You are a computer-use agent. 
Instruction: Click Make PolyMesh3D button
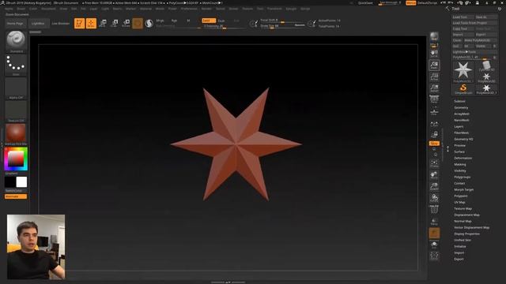[481, 40]
